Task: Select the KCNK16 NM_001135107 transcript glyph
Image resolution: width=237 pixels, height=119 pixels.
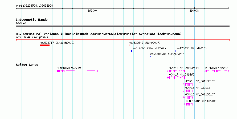Action: (x=189, y=98)
